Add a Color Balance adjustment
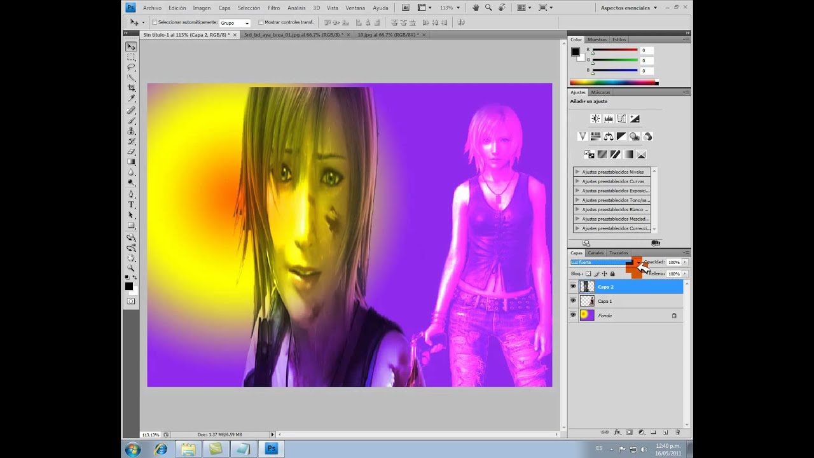 [609, 137]
